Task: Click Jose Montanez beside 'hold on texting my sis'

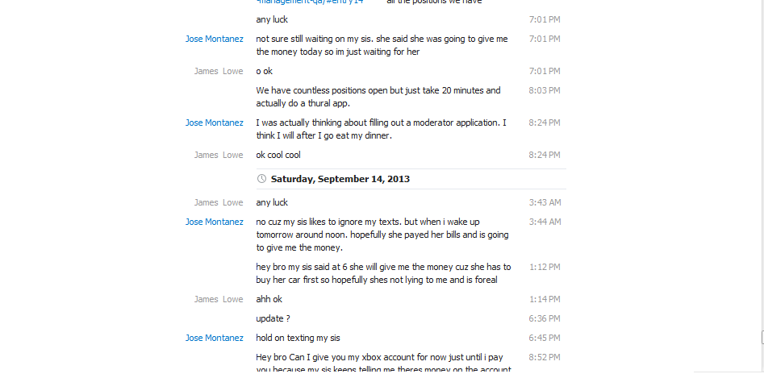Action: pyautogui.click(x=214, y=338)
